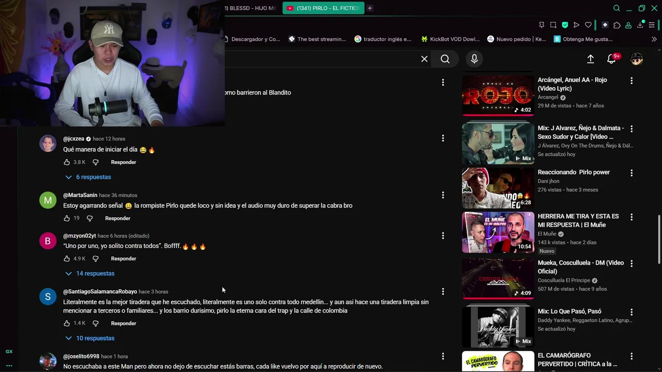This screenshot has height=372, width=662.
Task: Open YouTube notifications bell
Action: (611, 59)
